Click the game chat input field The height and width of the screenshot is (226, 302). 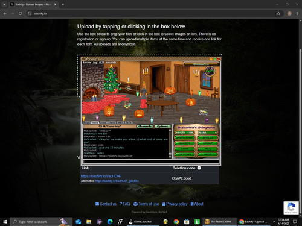coord(151,162)
